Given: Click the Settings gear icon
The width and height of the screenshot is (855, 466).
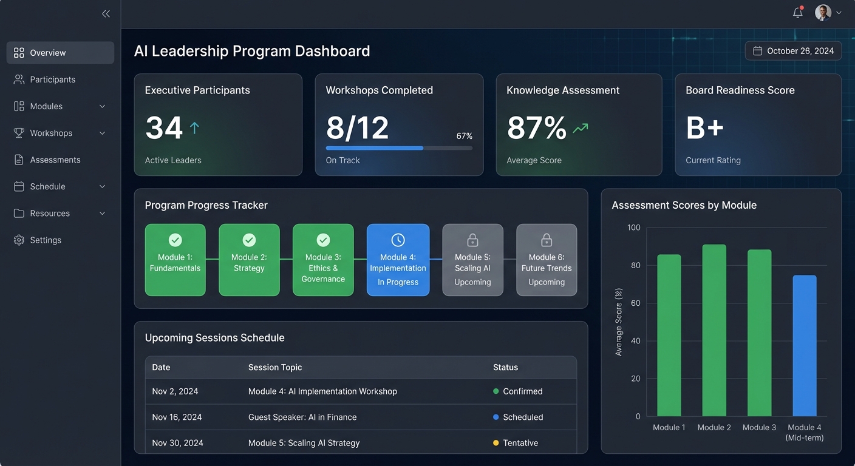Looking at the screenshot, I should tap(18, 240).
